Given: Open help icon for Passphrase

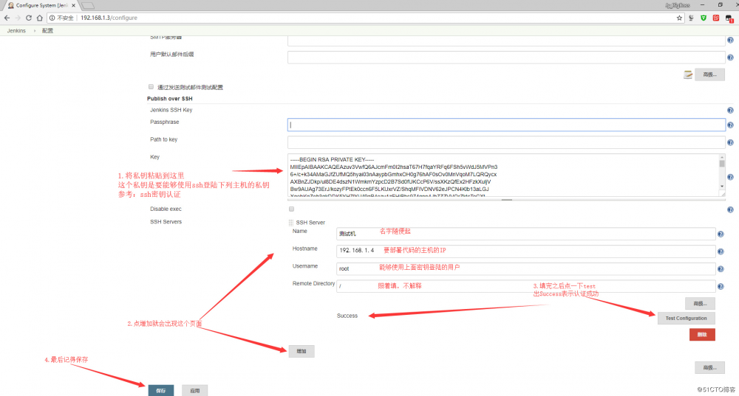Looking at the screenshot, I should (x=730, y=125).
